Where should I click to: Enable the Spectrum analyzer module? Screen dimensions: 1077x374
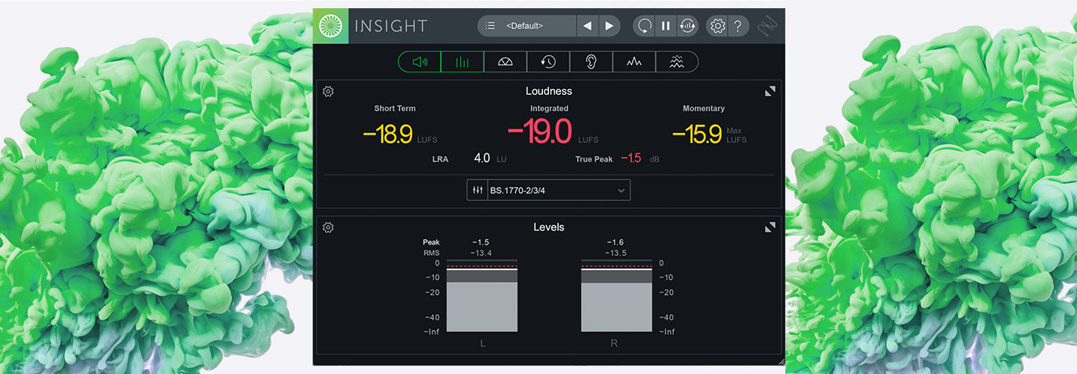633,62
